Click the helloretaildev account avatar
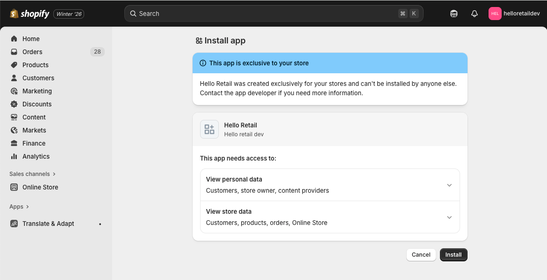This screenshot has width=547, height=280. point(495,14)
